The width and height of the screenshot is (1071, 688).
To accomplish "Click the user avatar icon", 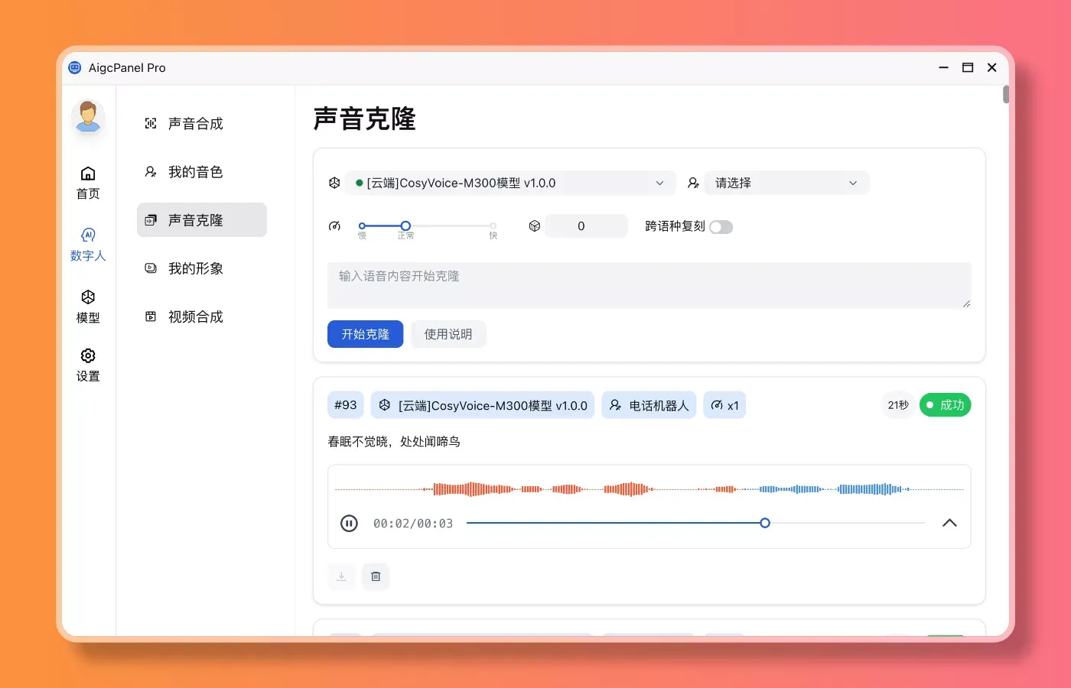I will coord(88,117).
